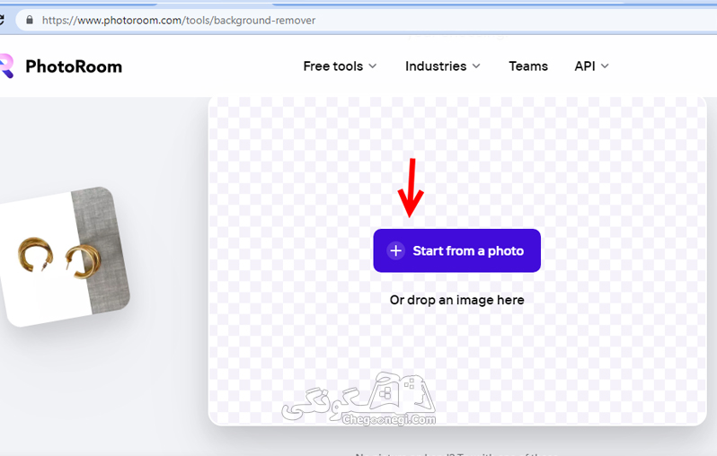This screenshot has height=456, width=717.
Task: Open the Industries menu
Action: point(443,66)
